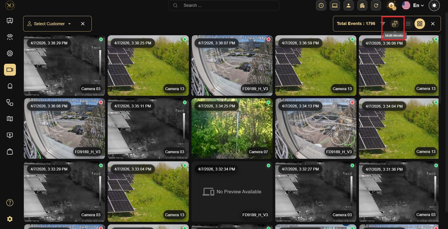Open the dashboard presentation icon in sidebar

tap(10, 21)
